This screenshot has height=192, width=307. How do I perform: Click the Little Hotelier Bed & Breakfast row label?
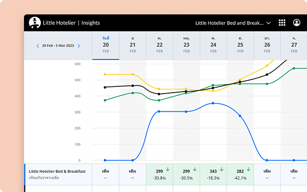coord(57,171)
